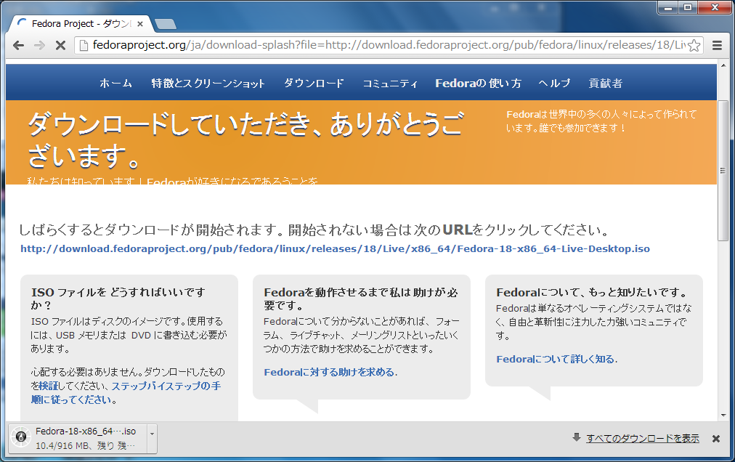Open the ヘルプ navigation item
Viewport: 735px width, 462px height.
(555, 84)
